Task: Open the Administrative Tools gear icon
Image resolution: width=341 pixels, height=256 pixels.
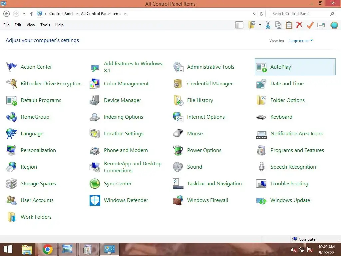Action: coord(178,67)
